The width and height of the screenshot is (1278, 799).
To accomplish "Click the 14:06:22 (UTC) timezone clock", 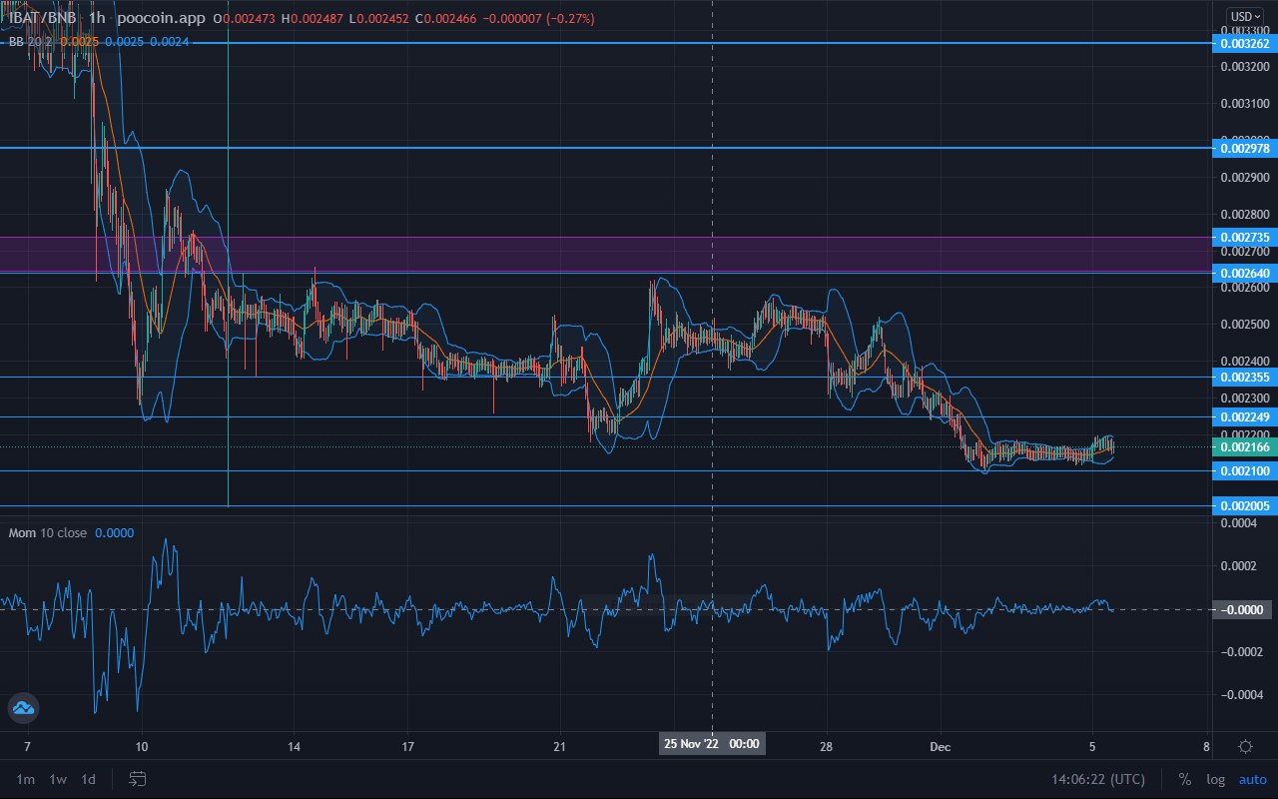I will pyautogui.click(x=1098, y=779).
